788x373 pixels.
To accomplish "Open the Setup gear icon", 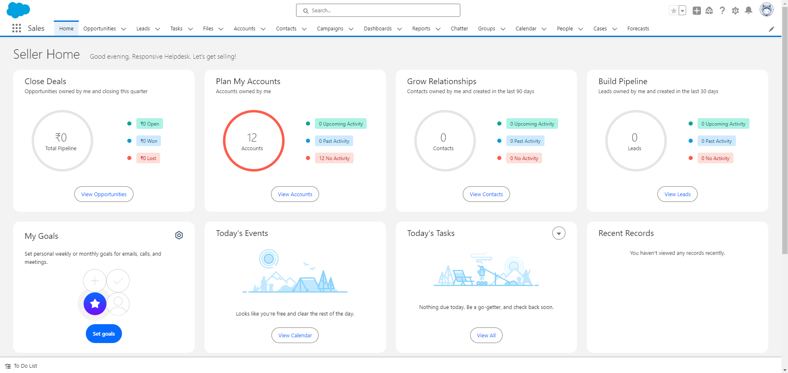I will tap(735, 11).
